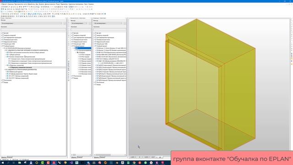Open File Explorer from taskbar

point(19,163)
